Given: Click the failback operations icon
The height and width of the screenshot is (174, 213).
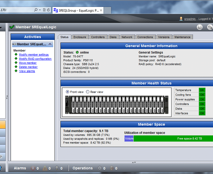Looking at the screenshot, I should (112, 168).
